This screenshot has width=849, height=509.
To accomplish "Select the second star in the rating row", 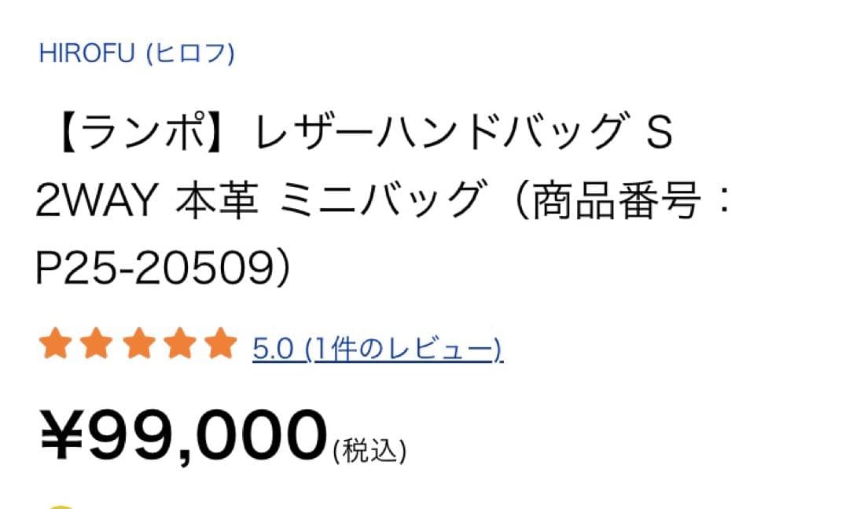I will coord(97,344).
